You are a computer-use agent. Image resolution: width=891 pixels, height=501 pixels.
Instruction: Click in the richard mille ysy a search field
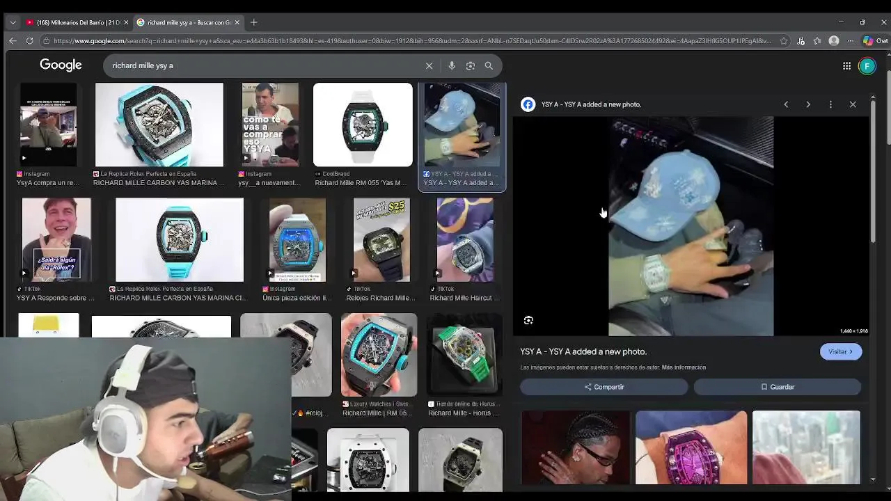265,65
